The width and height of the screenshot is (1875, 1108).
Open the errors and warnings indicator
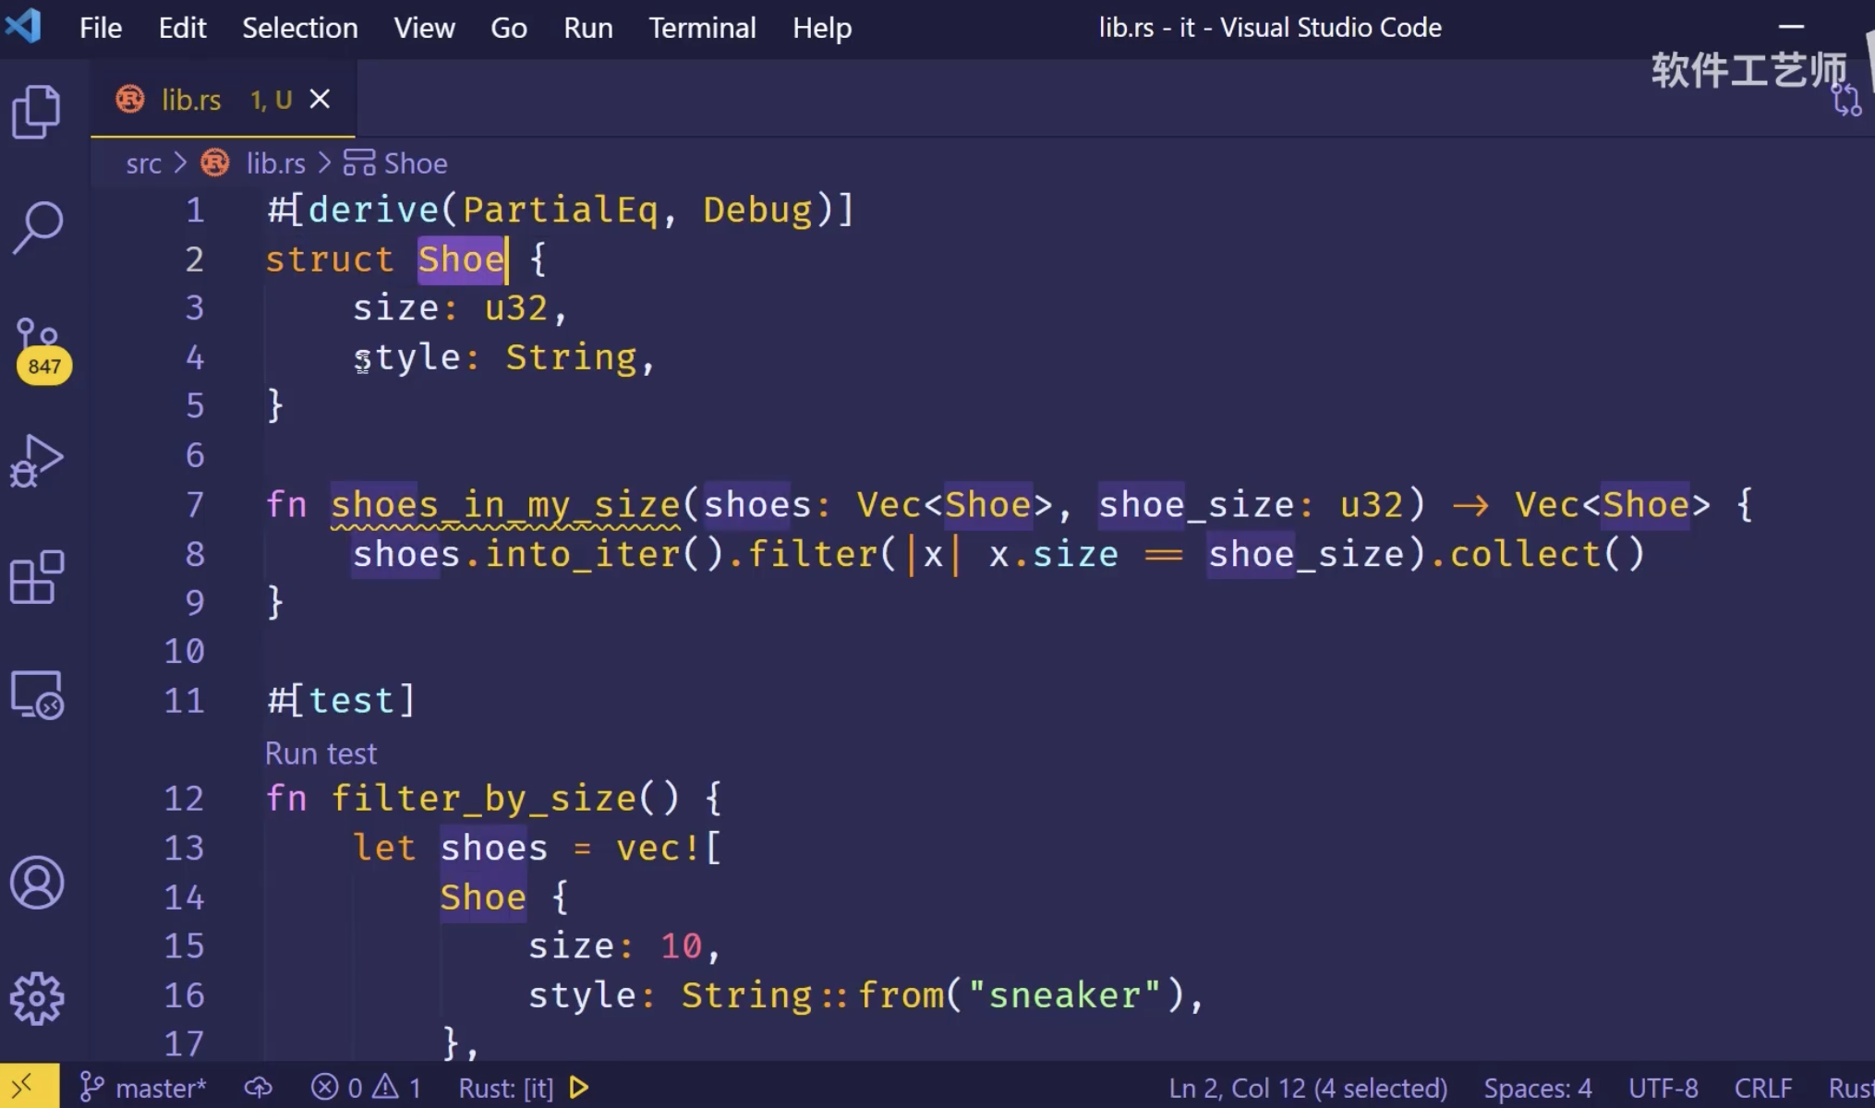tap(366, 1088)
